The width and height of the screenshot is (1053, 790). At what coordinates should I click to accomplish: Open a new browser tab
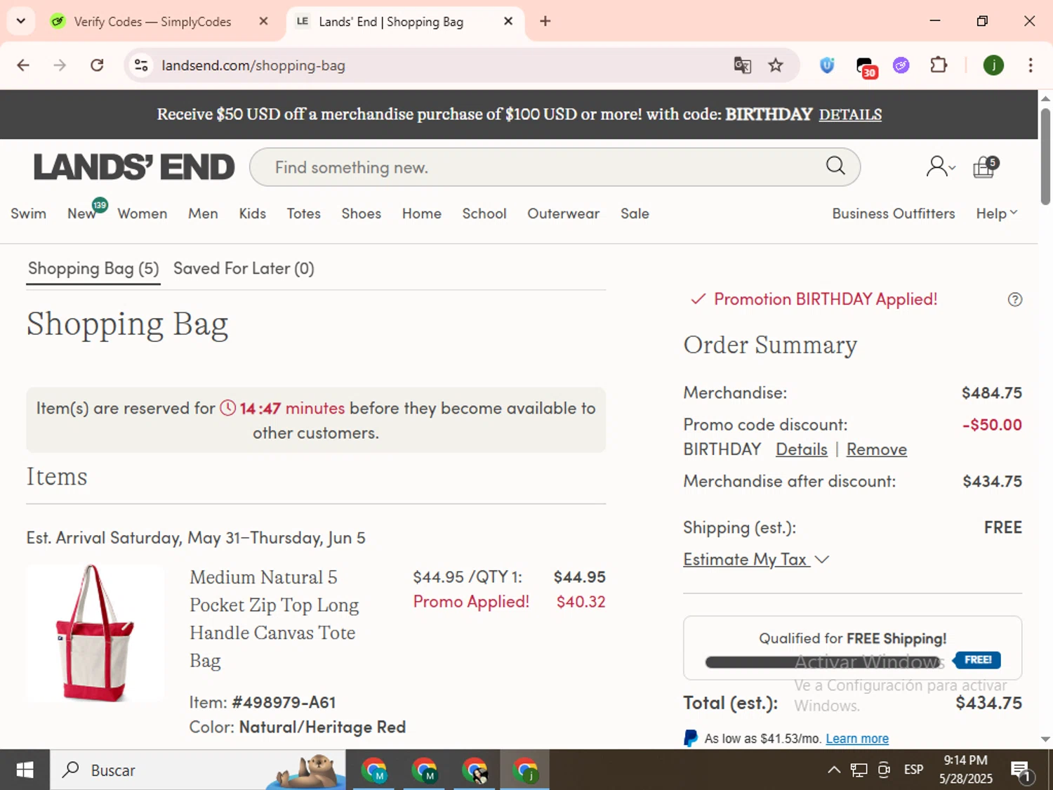tap(545, 21)
